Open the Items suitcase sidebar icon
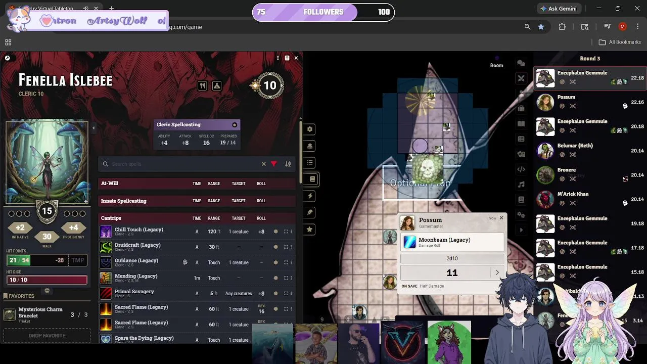 click(x=521, y=109)
